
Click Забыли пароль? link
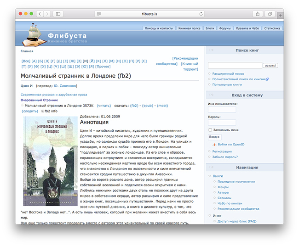tap(225, 157)
